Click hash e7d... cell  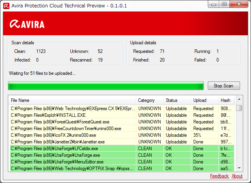(226, 135)
